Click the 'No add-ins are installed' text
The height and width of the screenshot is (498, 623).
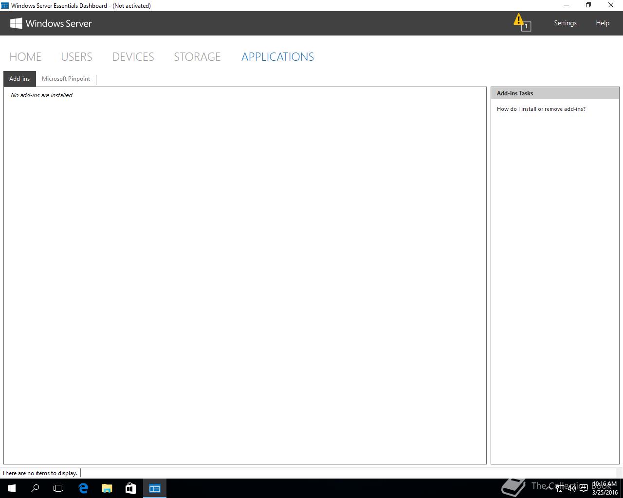point(41,95)
